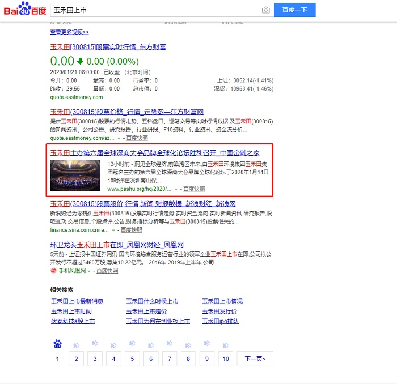Open 百度快照 for the pashu.org result
Image resolution: width=397 pixels, height=384 pixels.
point(194,189)
